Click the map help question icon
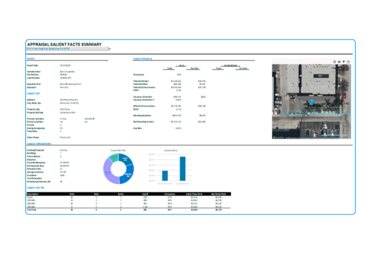This screenshot has height=254, width=381. [349, 62]
